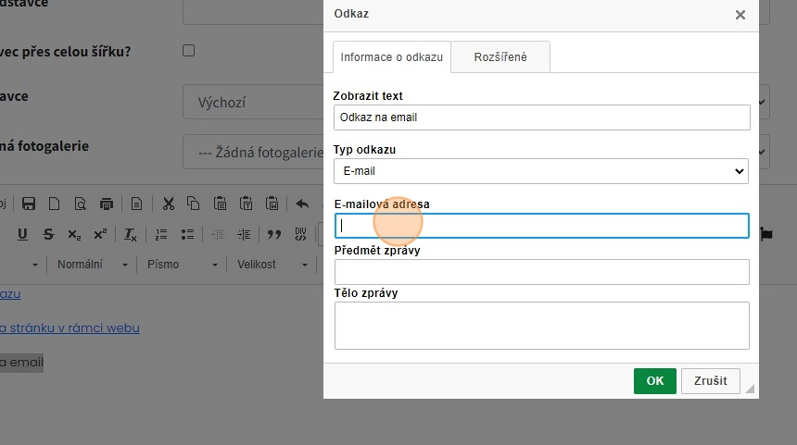Screen dimensions: 797x445
Task: Click the Underline formatting icon
Action: click(22, 234)
